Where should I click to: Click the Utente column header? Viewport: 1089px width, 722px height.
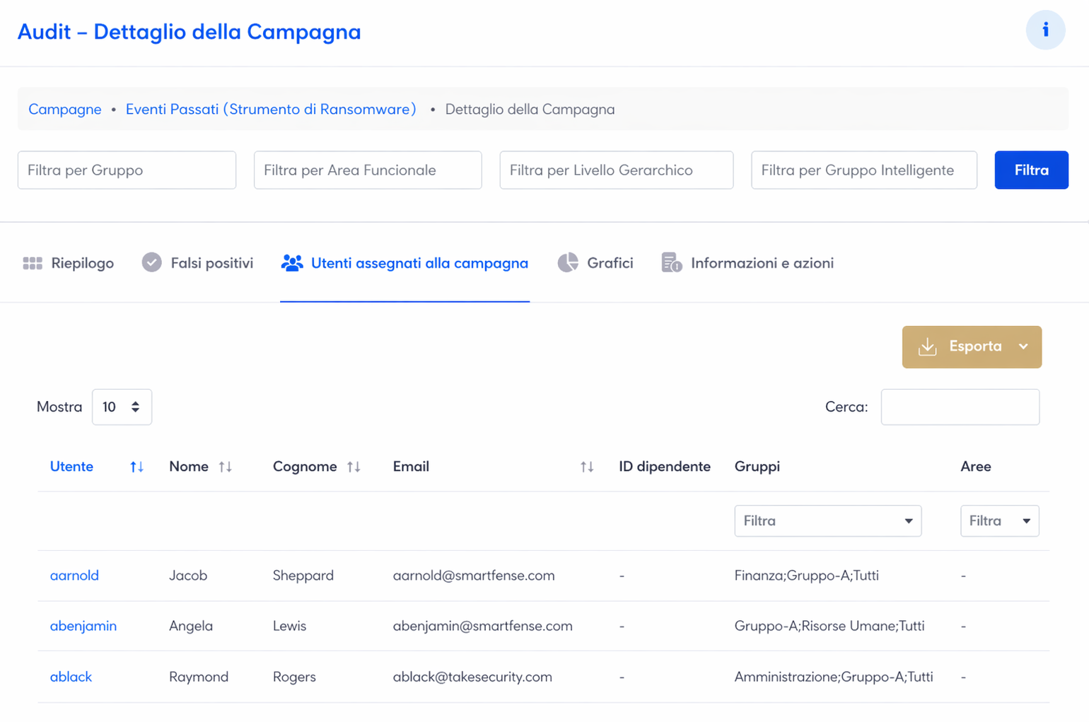click(71, 467)
